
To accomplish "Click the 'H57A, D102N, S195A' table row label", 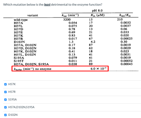I will point(31,64).
